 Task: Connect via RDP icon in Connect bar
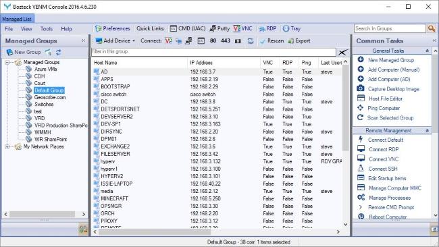point(178,41)
